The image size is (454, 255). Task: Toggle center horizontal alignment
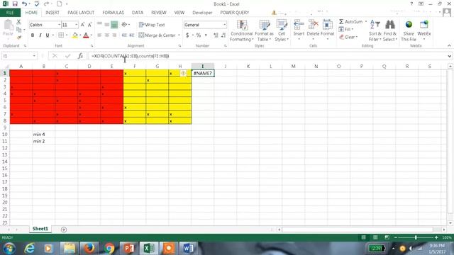tap(107, 35)
